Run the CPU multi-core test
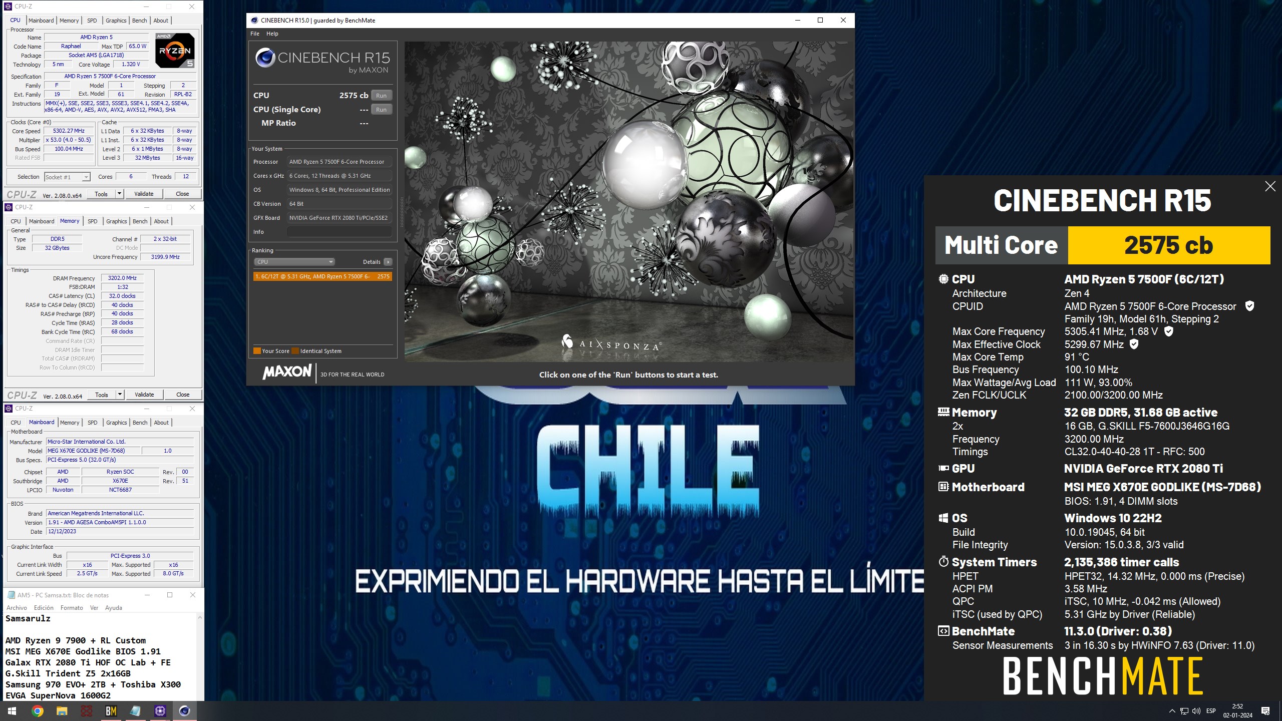The width and height of the screenshot is (1282, 721). 381,95
